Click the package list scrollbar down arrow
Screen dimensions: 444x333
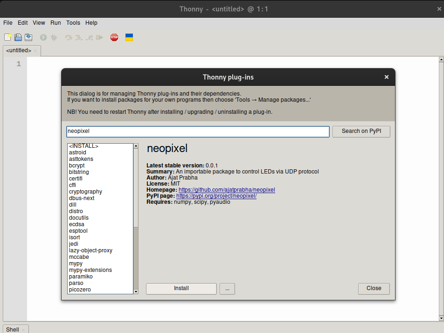click(x=136, y=291)
